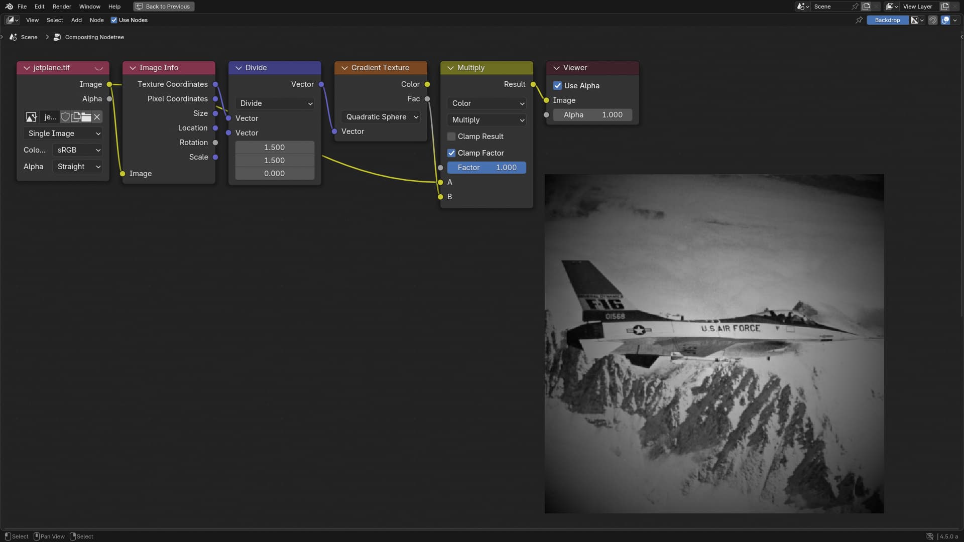
Task: Unlink image with the X icon
Action: pyautogui.click(x=97, y=117)
